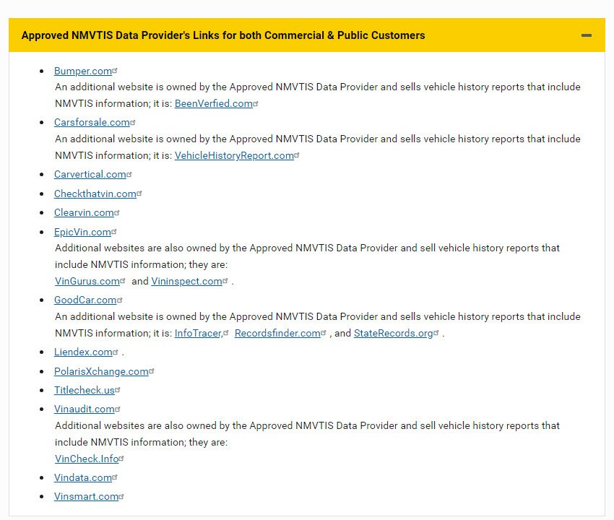Click external-link icon after Vininspect.com
The width and height of the screenshot is (614, 520).
(225, 281)
